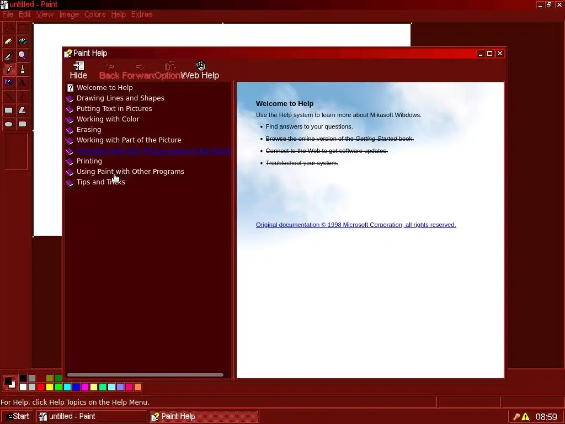Select the Text tool
This screenshot has width=565, height=424.
[x=22, y=83]
